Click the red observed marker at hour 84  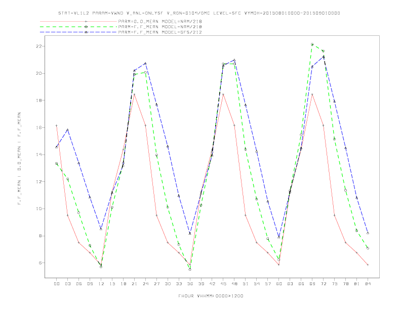(x=368, y=265)
